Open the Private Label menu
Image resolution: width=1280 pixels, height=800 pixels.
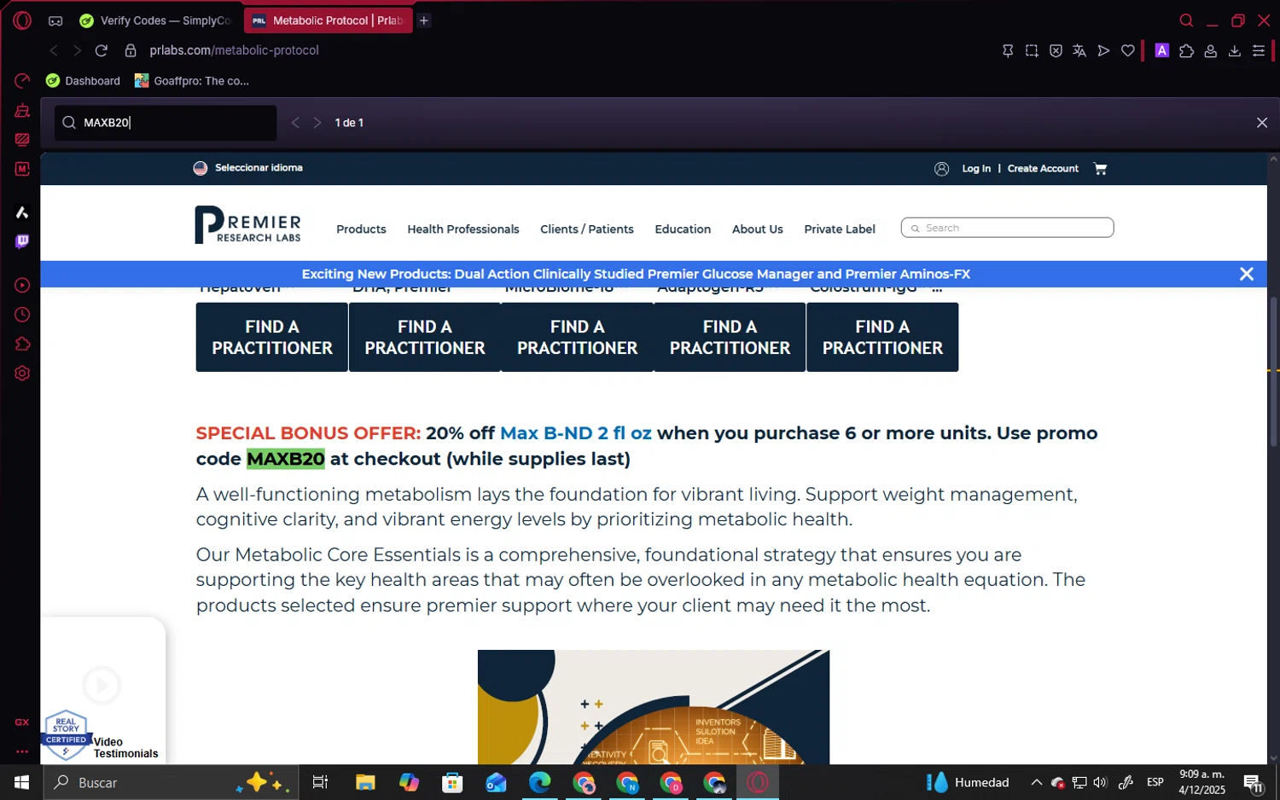click(839, 229)
